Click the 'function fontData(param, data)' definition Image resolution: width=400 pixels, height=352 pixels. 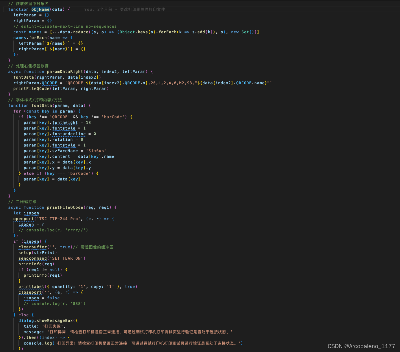[x=49, y=105]
